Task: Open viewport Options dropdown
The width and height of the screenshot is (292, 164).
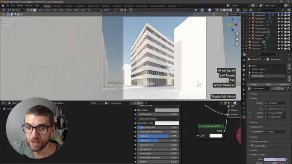Action: pyautogui.click(x=234, y=14)
